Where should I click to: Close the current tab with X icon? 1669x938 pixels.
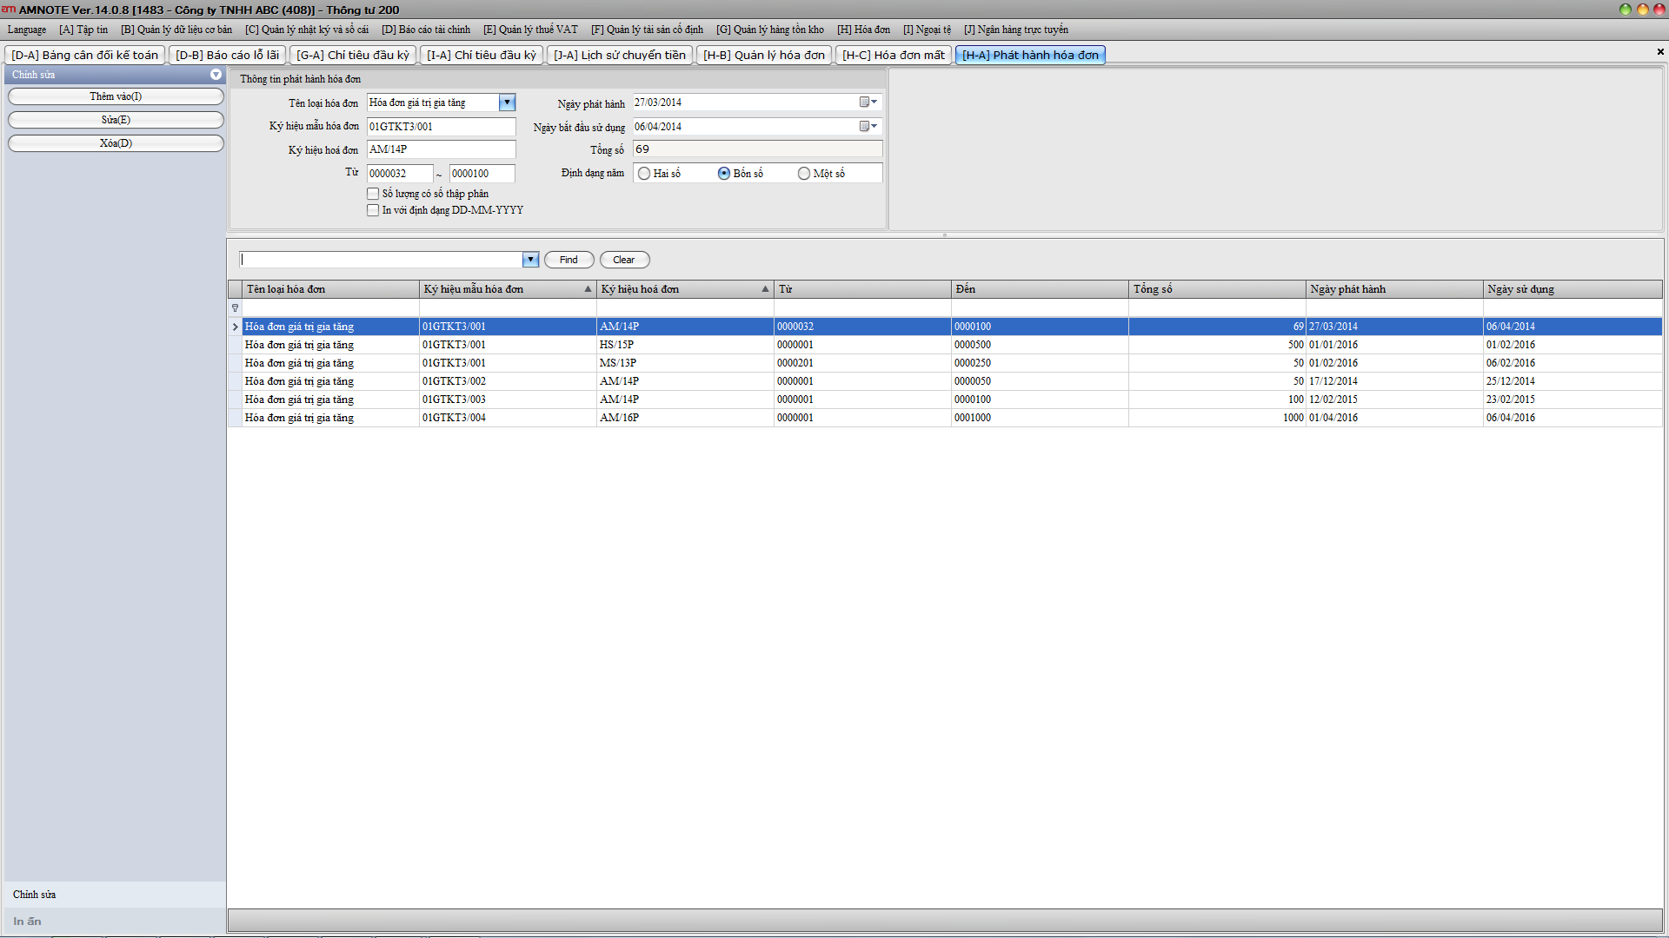coord(1660,52)
